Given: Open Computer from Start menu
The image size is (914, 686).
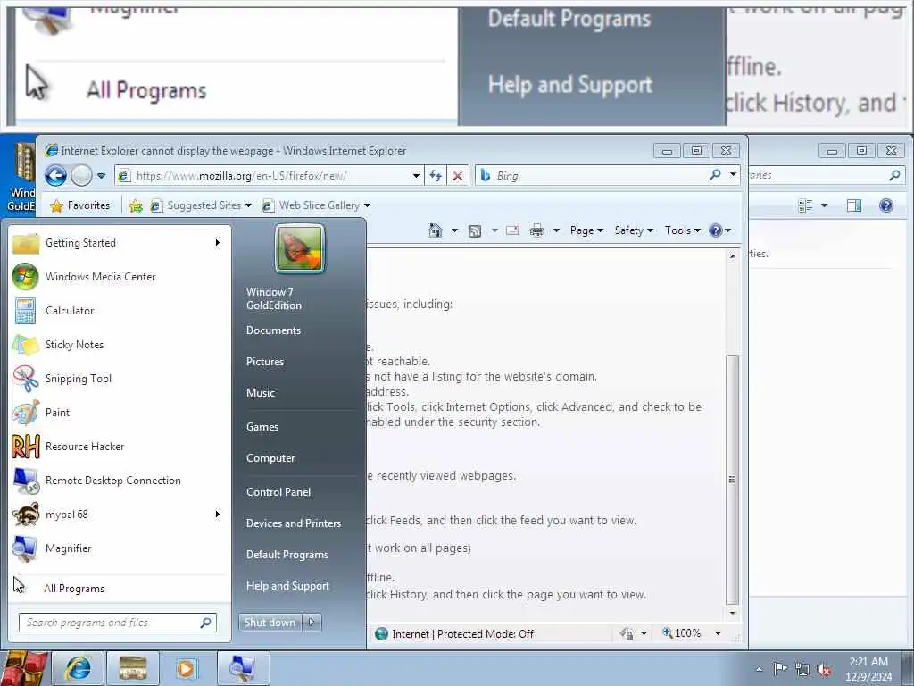Looking at the screenshot, I should 270,458.
